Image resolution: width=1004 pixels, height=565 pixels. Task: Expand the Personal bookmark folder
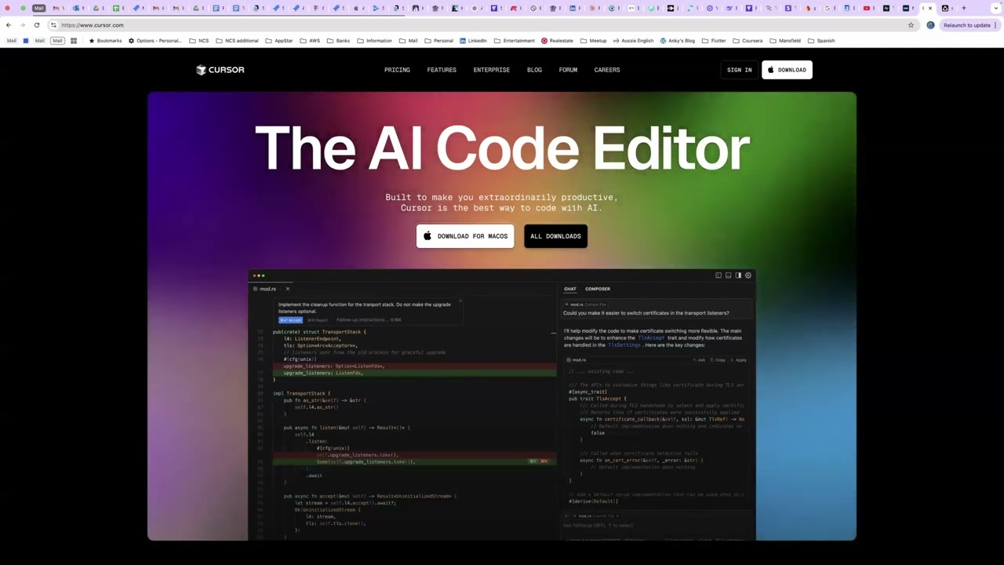tap(438, 41)
